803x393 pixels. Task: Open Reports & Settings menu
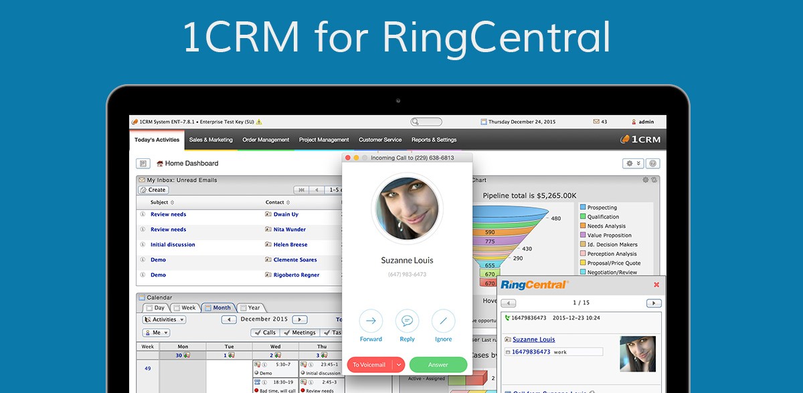(434, 140)
